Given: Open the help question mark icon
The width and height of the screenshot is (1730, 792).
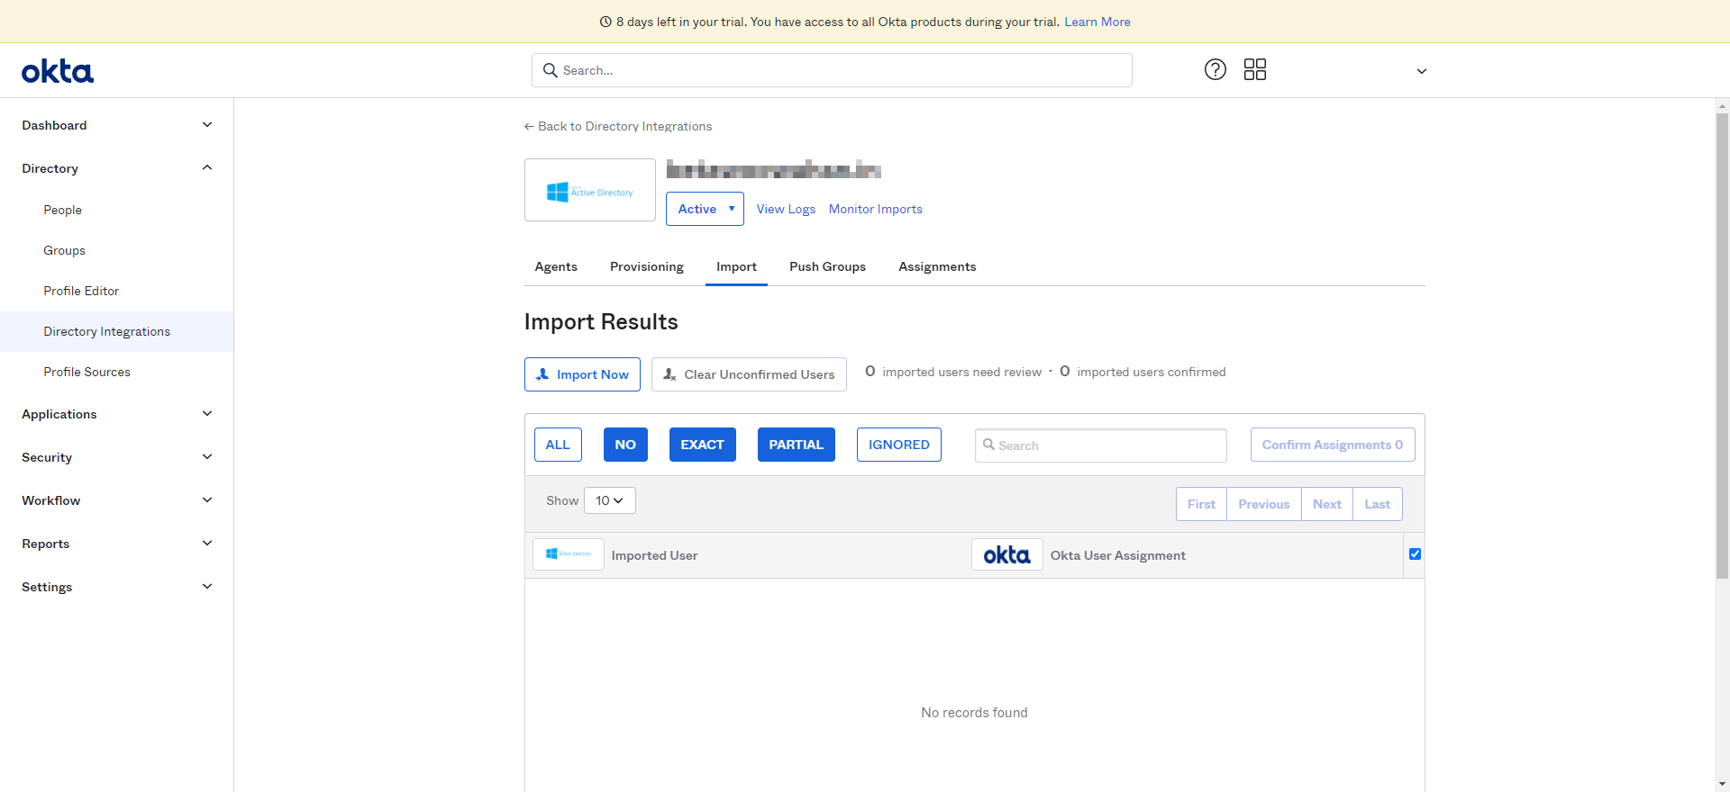Looking at the screenshot, I should pos(1216,69).
